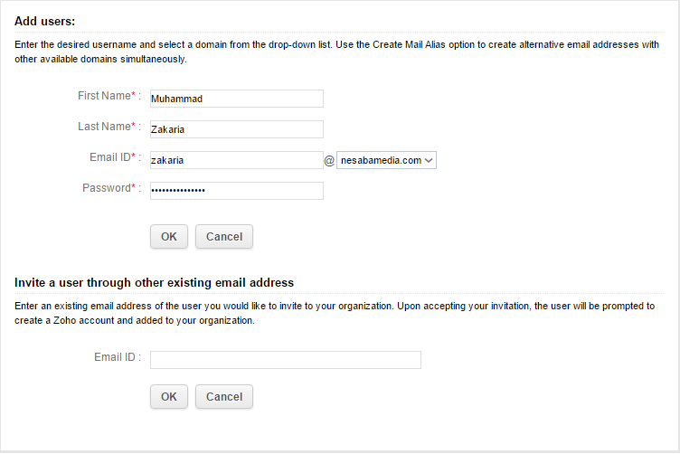
Task: Click the Invite a user heading
Action: coord(154,283)
